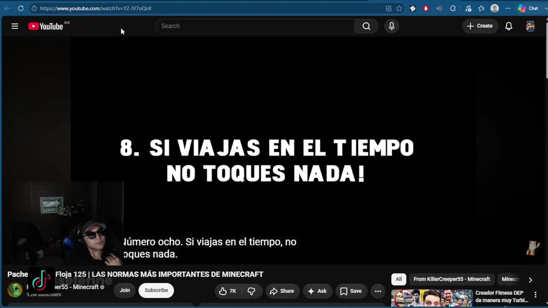Click the browser back arrow
Viewport: 548px width, 308px height.
(7, 8)
